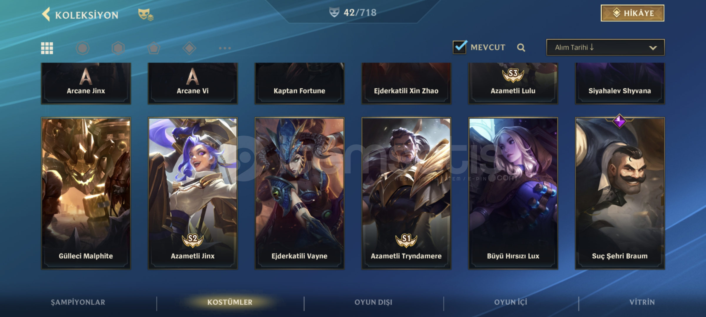This screenshot has width=706, height=317.
Task: Filter skins by the circle rarity icon
Action: pos(83,48)
